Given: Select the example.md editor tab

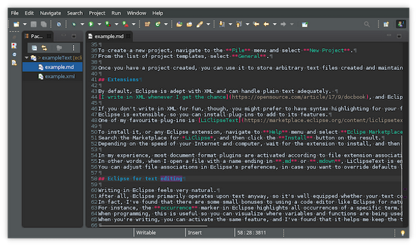Looking at the screenshot, I should [109, 36].
